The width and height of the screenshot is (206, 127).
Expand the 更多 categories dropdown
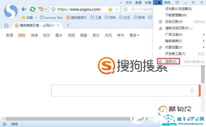(x=134, y=35)
